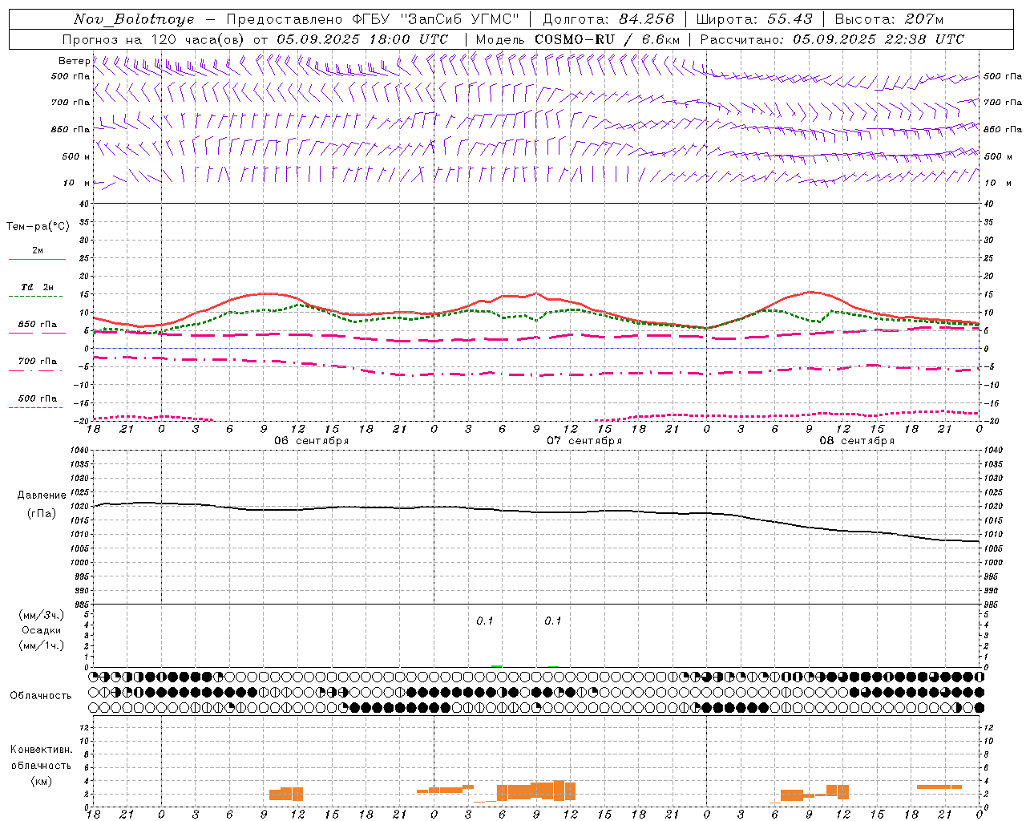This screenshot has height=821, width=1026.
Task: Click the 500 гПа dotted temperature legend line
Action: 37,408
